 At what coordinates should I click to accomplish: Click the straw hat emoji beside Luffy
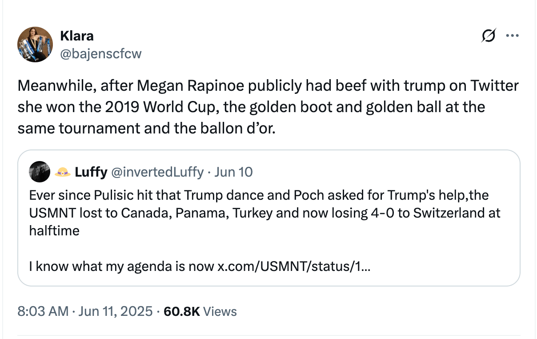(63, 172)
